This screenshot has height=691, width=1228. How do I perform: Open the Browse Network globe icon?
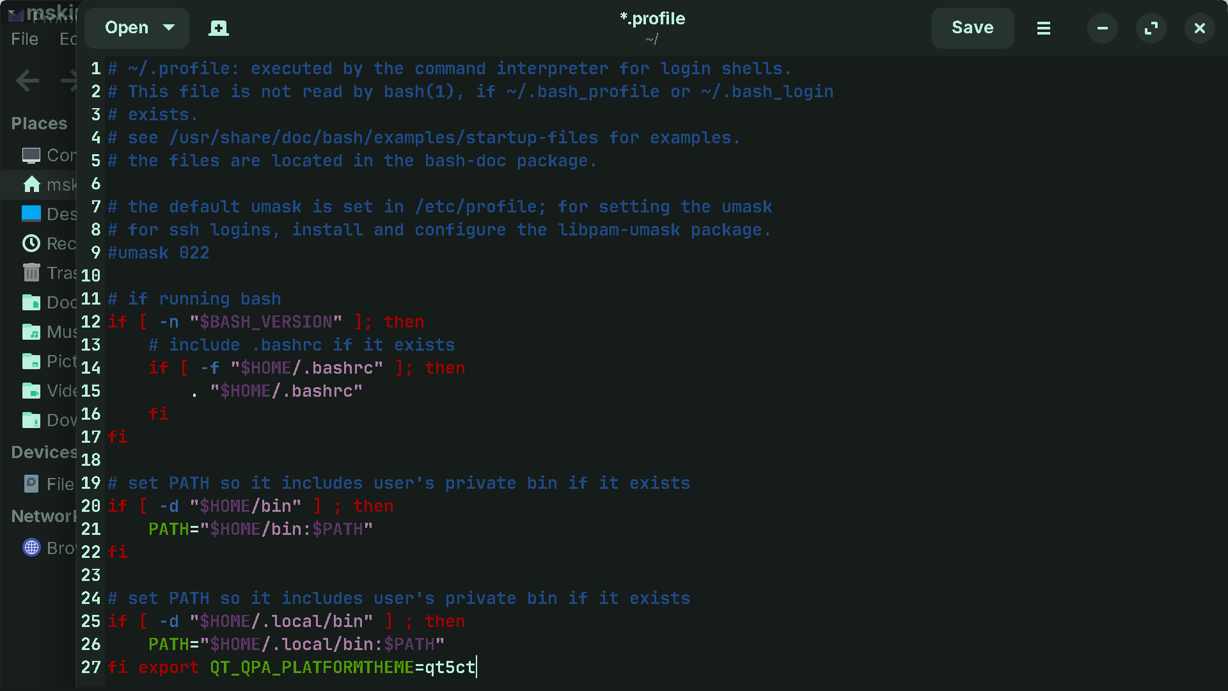[31, 548]
